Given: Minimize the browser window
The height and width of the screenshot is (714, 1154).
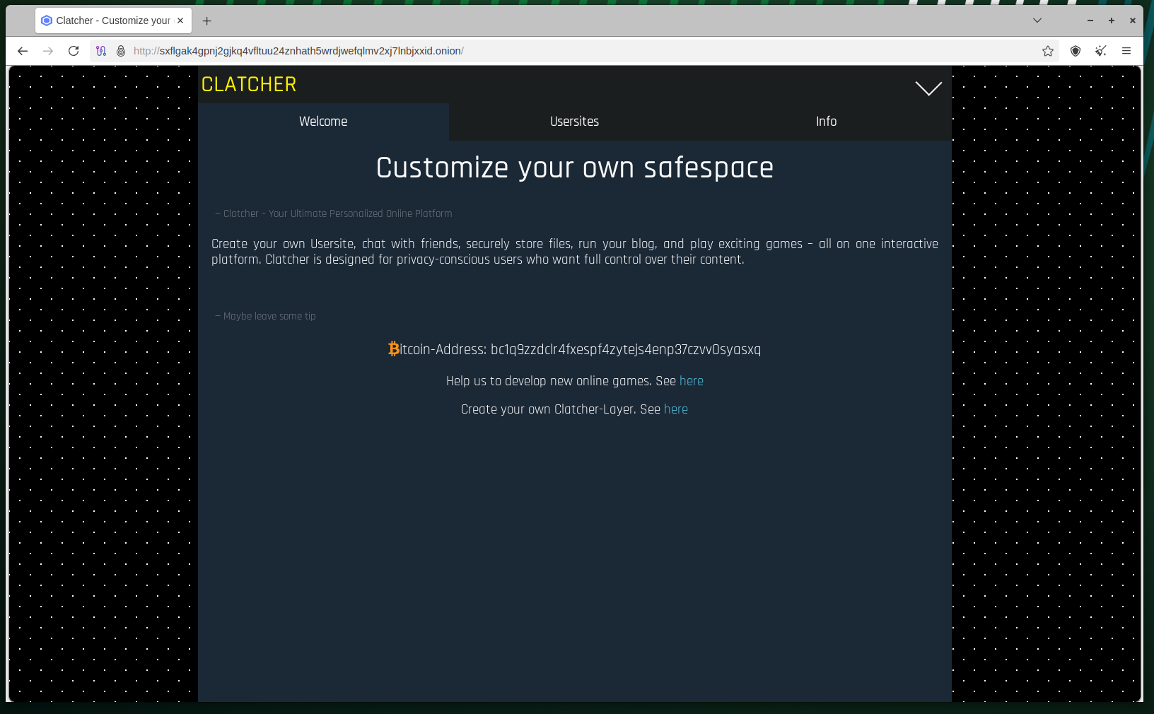Looking at the screenshot, I should pos(1090,21).
